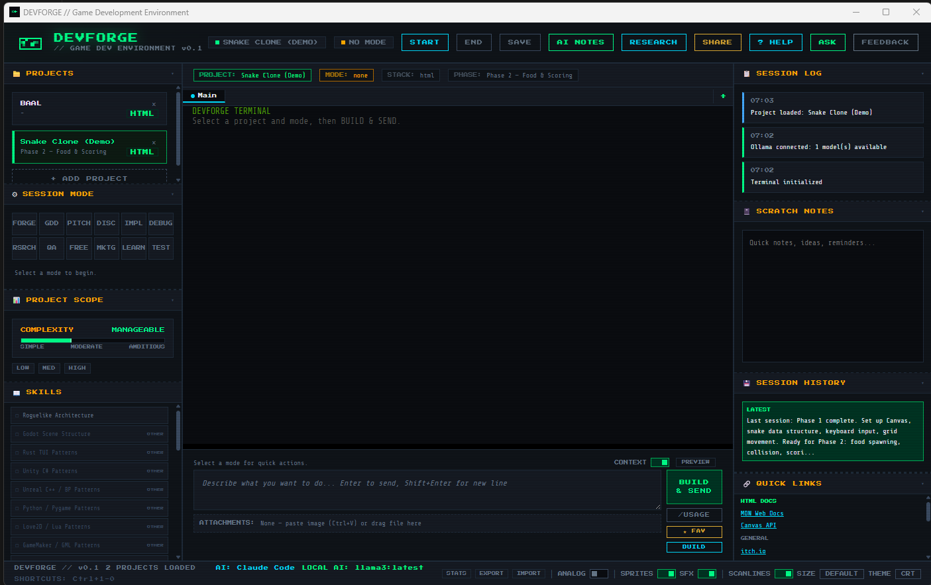Image resolution: width=931 pixels, height=585 pixels.
Task: Toggle the SPRITES switch
Action: tap(667, 574)
